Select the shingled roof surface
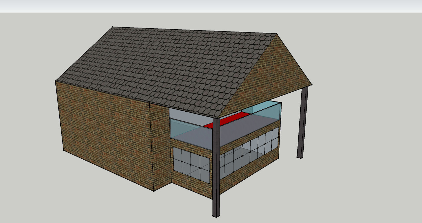Viewport: 422px width, 223px height. [x=165, y=66]
